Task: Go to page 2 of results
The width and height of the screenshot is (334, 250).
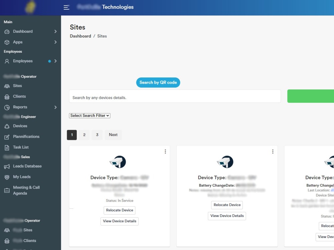Action: (85, 135)
